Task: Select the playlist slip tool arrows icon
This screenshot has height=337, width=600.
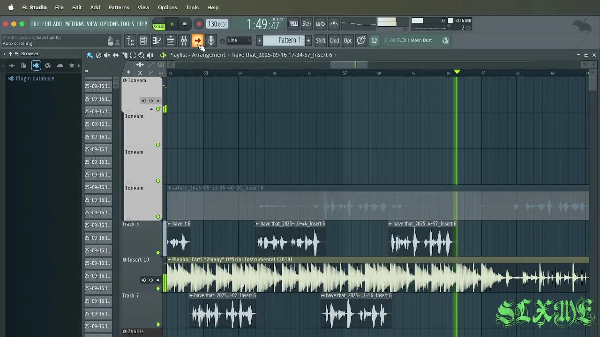Action: pos(116,55)
